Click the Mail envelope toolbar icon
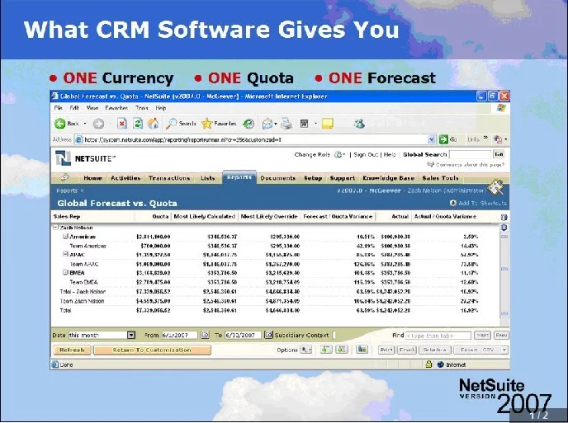 [267, 124]
